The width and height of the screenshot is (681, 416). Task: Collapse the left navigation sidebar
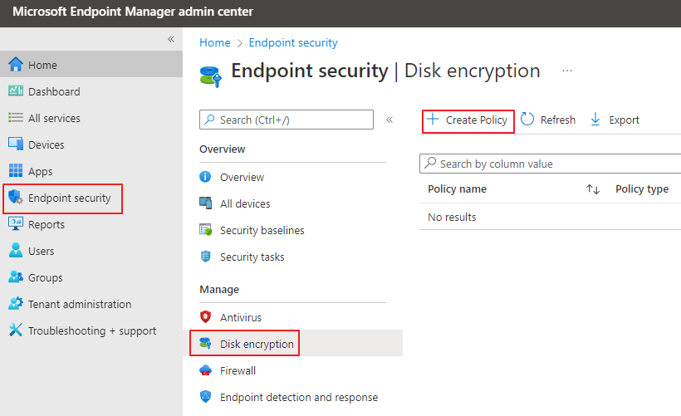pos(171,39)
